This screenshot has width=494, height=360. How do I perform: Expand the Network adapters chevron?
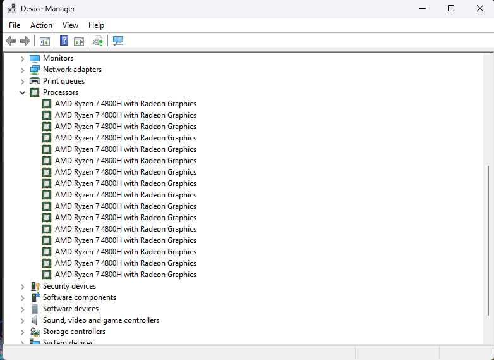[22, 70]
